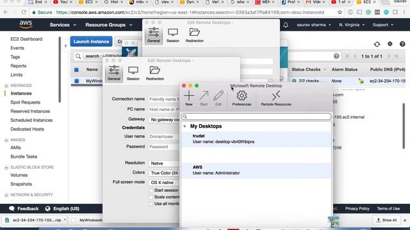Toggle the Use all monitors checkbox
The height and width of the screenshot is (230, 410).
(151, 204)
